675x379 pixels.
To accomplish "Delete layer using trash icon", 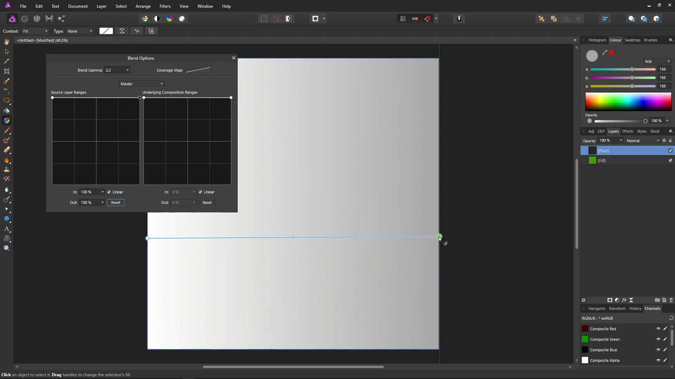I will [671, 300].
